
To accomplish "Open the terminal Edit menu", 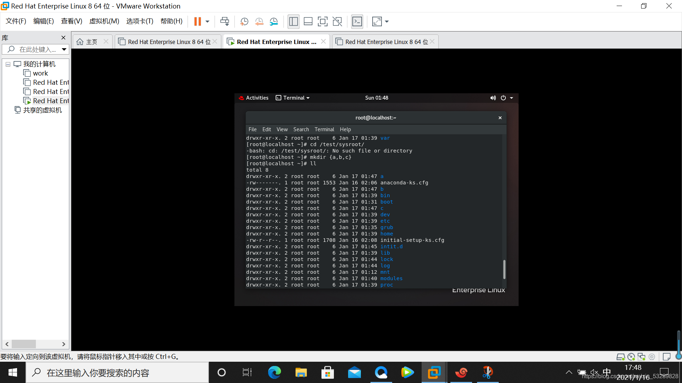I will click(267, 129).
